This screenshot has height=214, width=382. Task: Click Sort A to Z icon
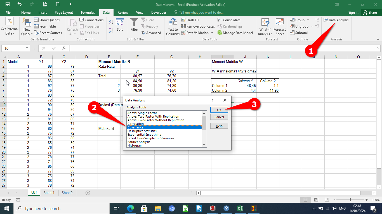pos(111,22)
